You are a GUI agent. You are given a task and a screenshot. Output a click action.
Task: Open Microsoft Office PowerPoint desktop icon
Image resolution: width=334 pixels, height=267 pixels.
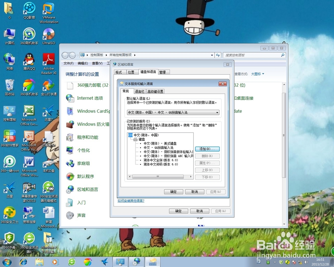coord(29,141)
